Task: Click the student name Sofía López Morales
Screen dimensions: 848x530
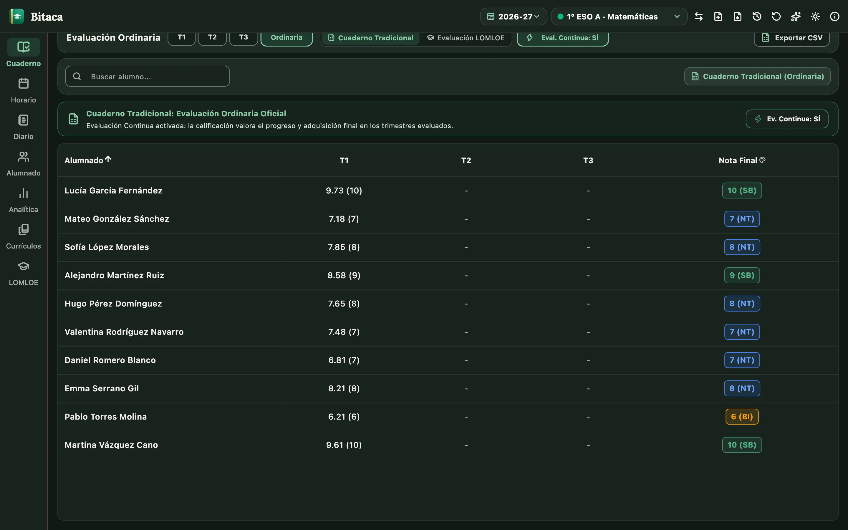Action: (x=107, y=247)
